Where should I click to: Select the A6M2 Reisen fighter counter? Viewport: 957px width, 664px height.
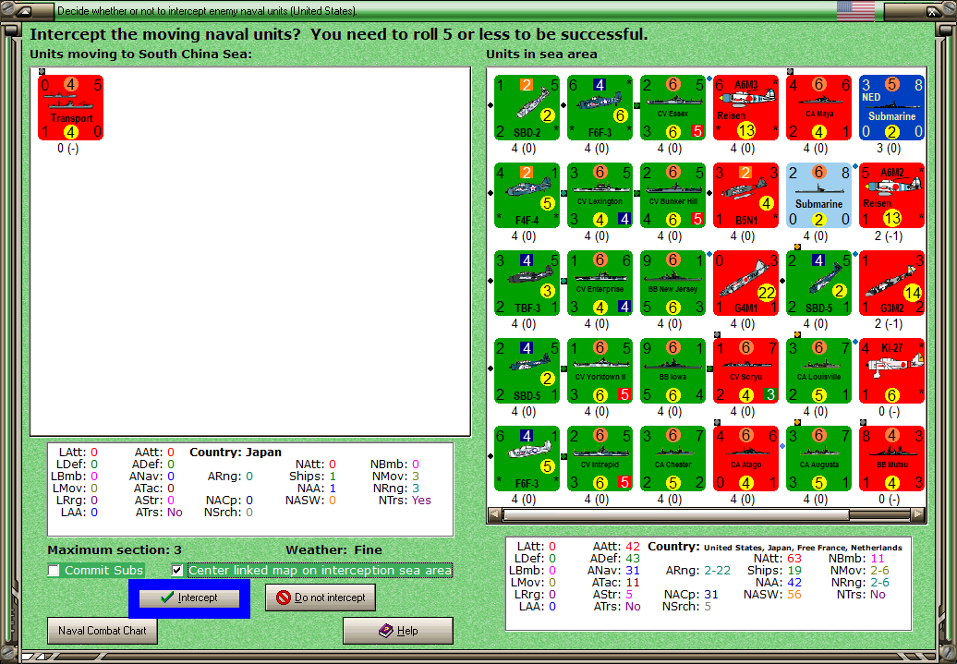[891, 195]
